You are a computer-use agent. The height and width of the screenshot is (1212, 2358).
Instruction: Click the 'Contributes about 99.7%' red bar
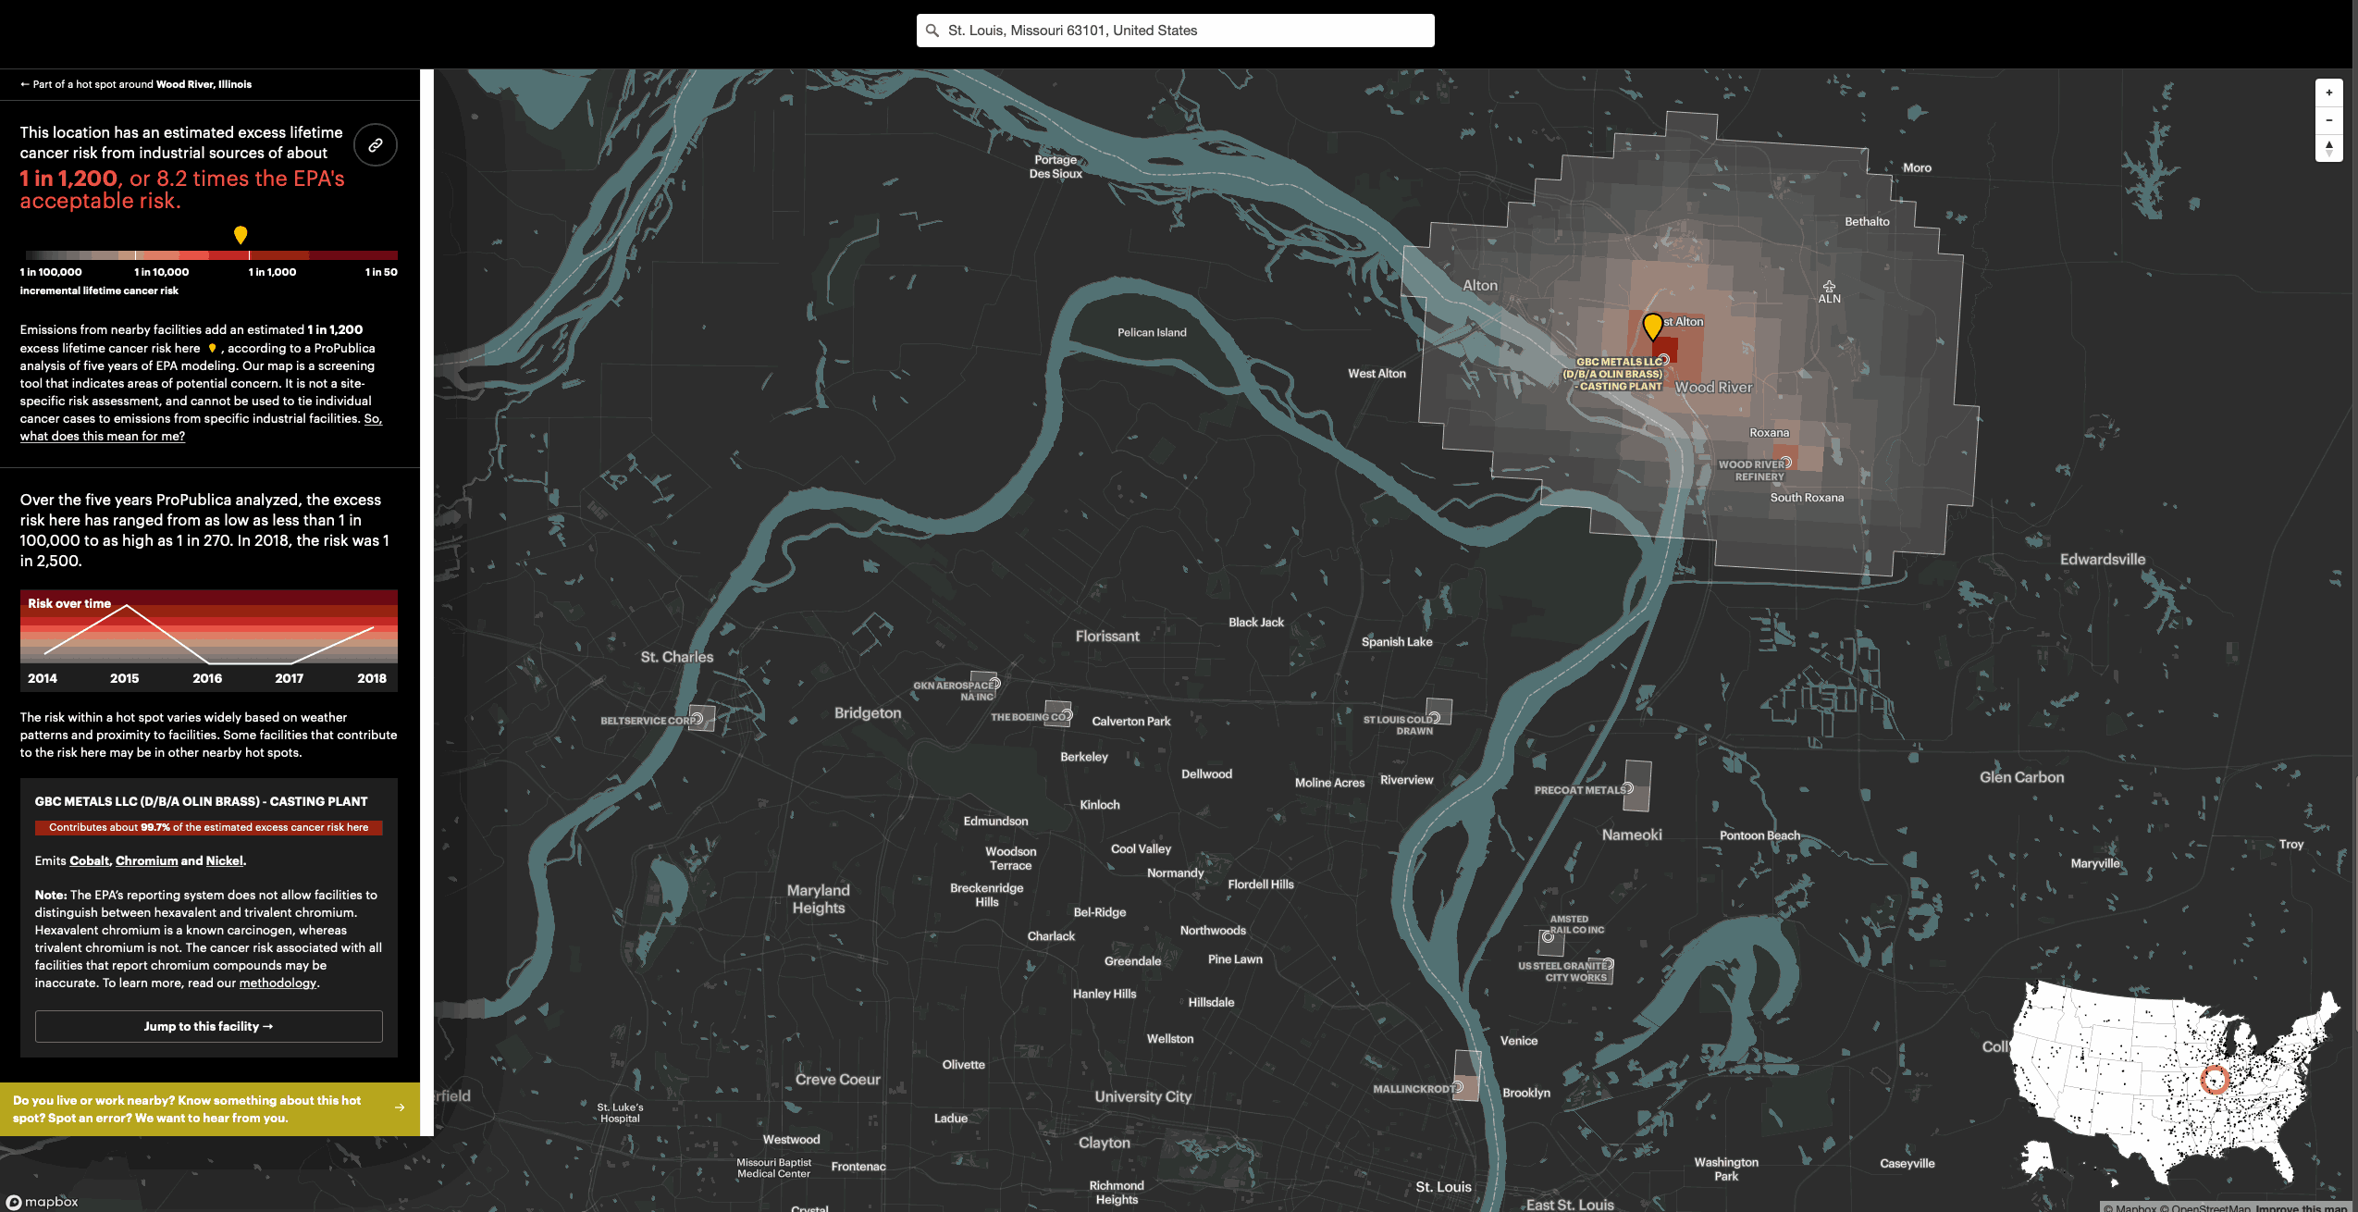click(209, 827)
